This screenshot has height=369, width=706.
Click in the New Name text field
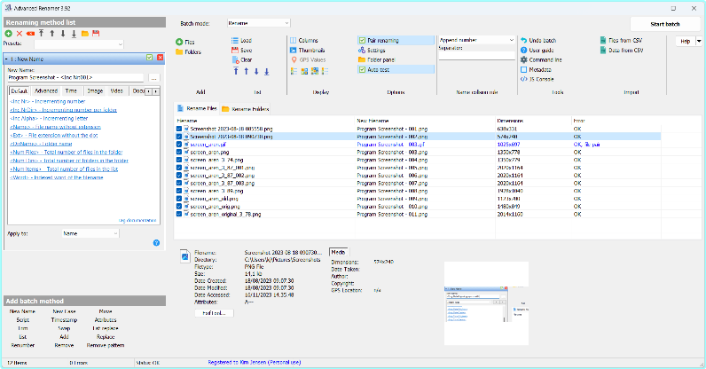pyautogui.click(x=75, y=78)
